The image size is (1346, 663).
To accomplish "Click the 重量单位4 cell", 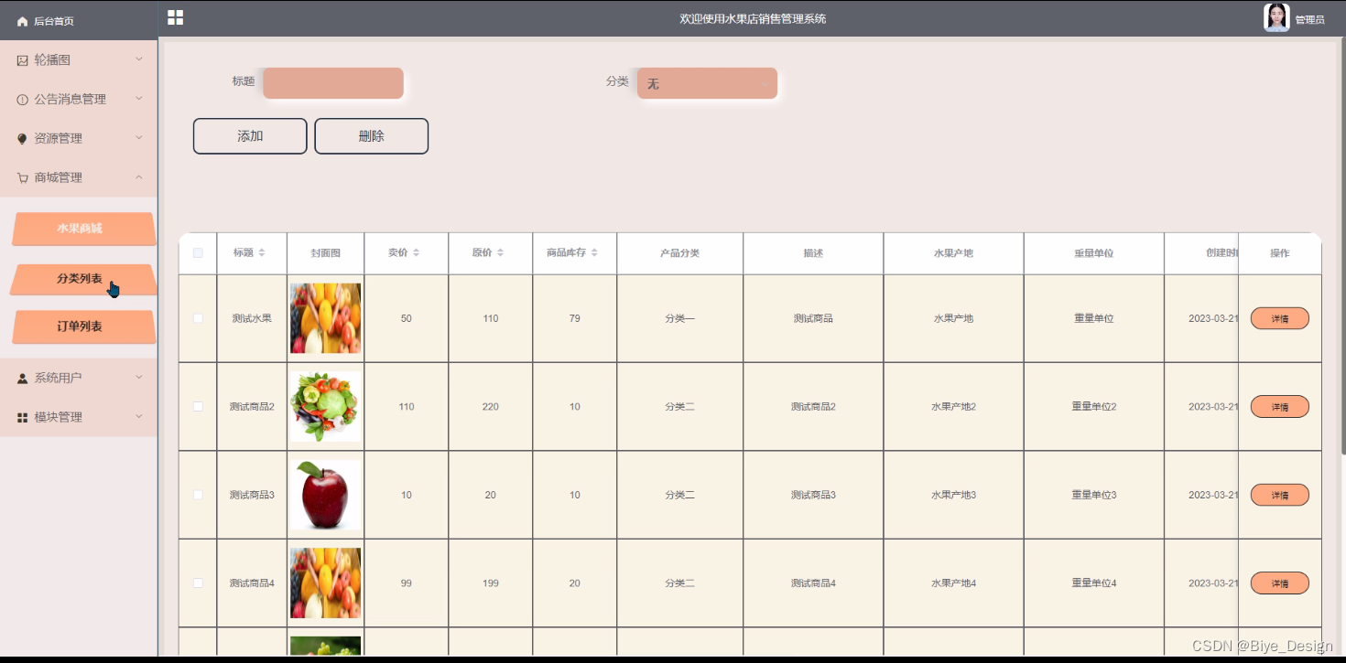I will [x=1093, y=583].
